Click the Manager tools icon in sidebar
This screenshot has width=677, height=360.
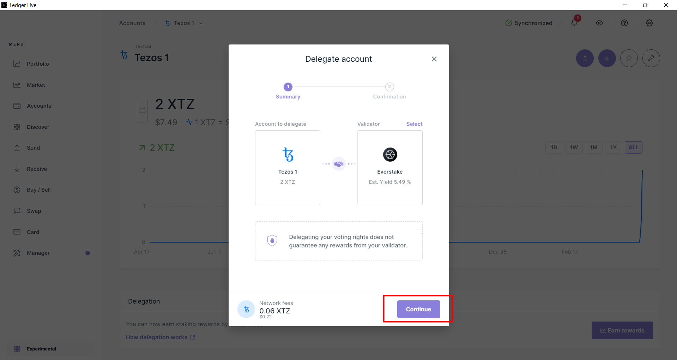tap(17, 253)
